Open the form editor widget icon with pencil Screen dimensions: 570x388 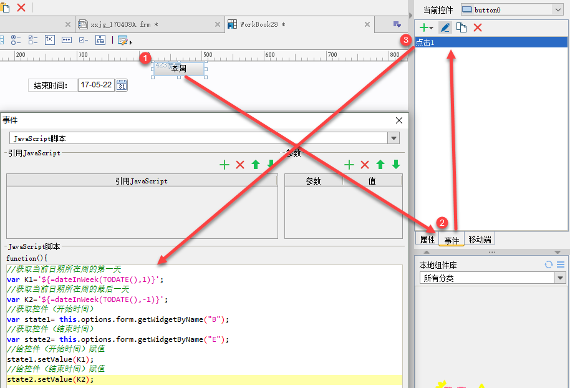(x=123, y=40)
